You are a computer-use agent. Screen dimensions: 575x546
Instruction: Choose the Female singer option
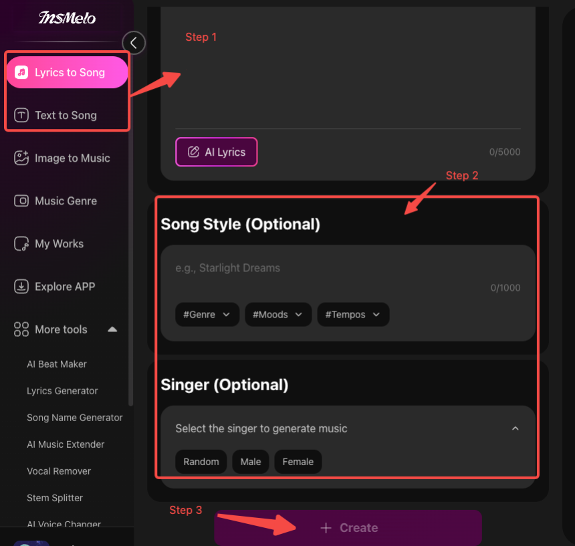(298, 462)
